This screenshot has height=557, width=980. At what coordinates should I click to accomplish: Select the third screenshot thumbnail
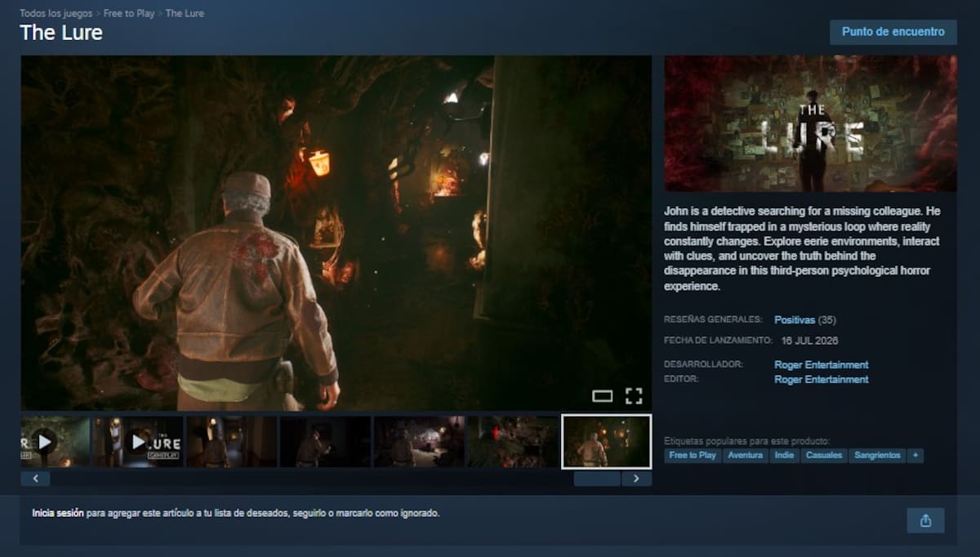click(x=232, y=442)
